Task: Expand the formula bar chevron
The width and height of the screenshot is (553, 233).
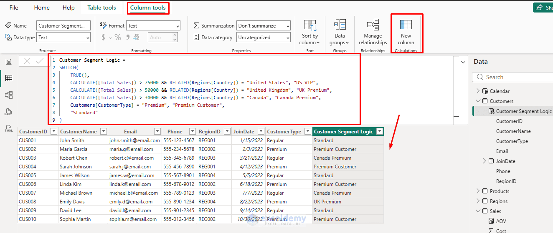Action: (x=463, y=62)
